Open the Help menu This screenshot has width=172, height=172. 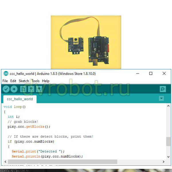[x=46, y=81]
